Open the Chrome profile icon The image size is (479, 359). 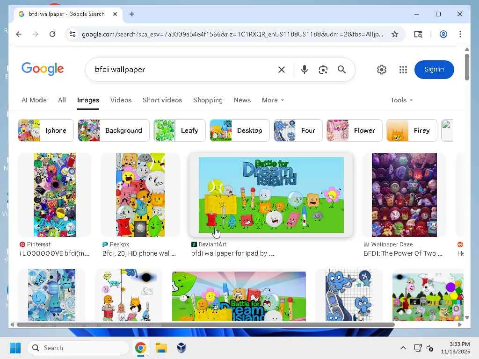point(443,34)
